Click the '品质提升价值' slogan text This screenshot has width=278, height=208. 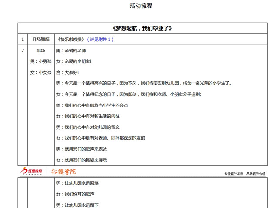pos(256,174)
